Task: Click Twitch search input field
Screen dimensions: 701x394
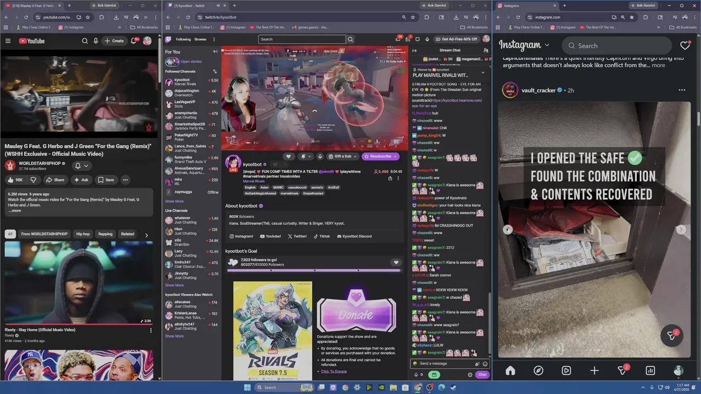Action: 302,39
